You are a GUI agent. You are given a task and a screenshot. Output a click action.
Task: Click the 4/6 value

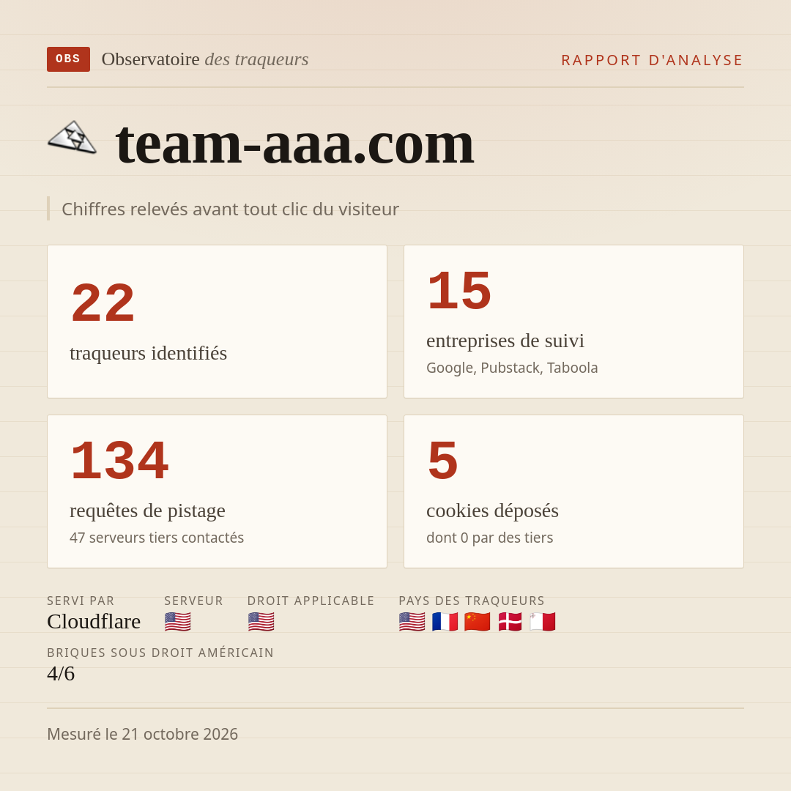pos(61,674)
